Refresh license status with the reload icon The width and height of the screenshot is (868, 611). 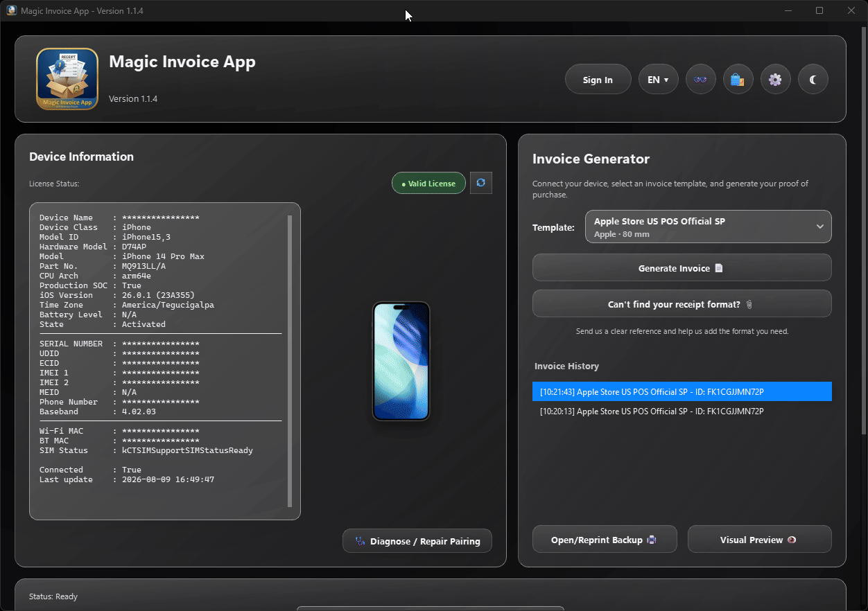coord(480,183)
